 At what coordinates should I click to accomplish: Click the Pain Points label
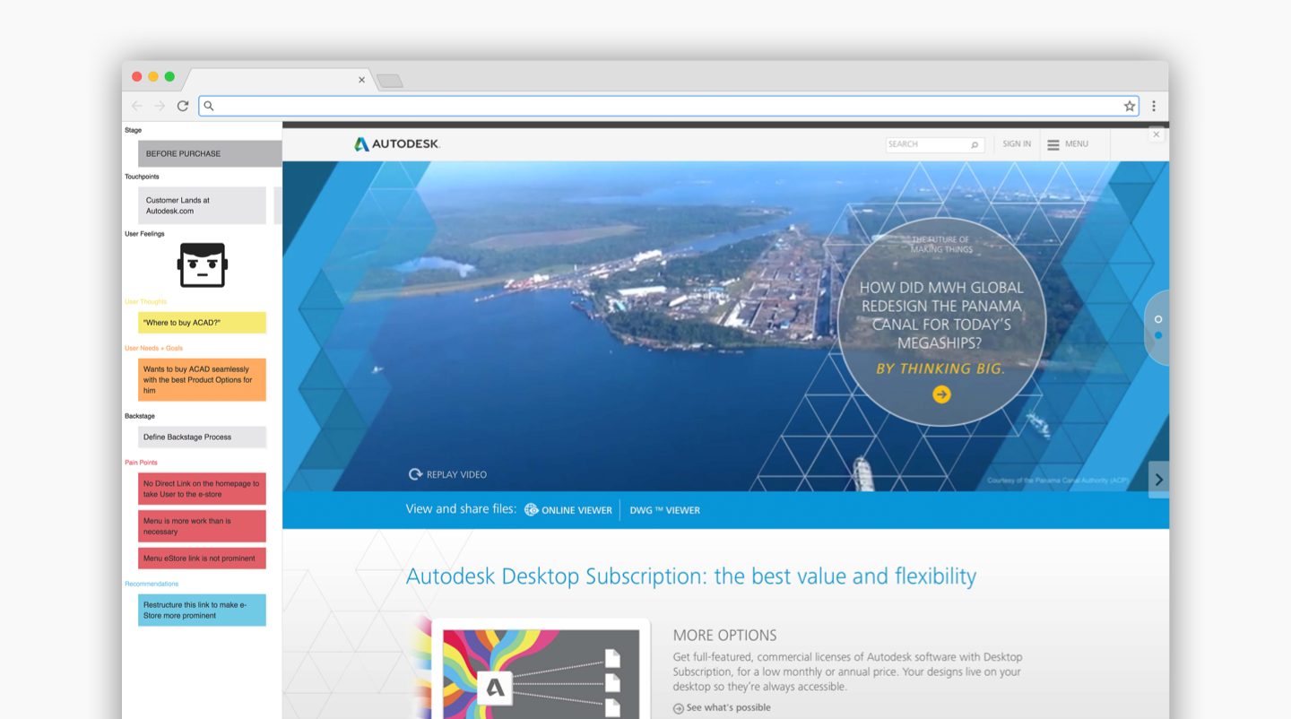[x=141, y=463]
